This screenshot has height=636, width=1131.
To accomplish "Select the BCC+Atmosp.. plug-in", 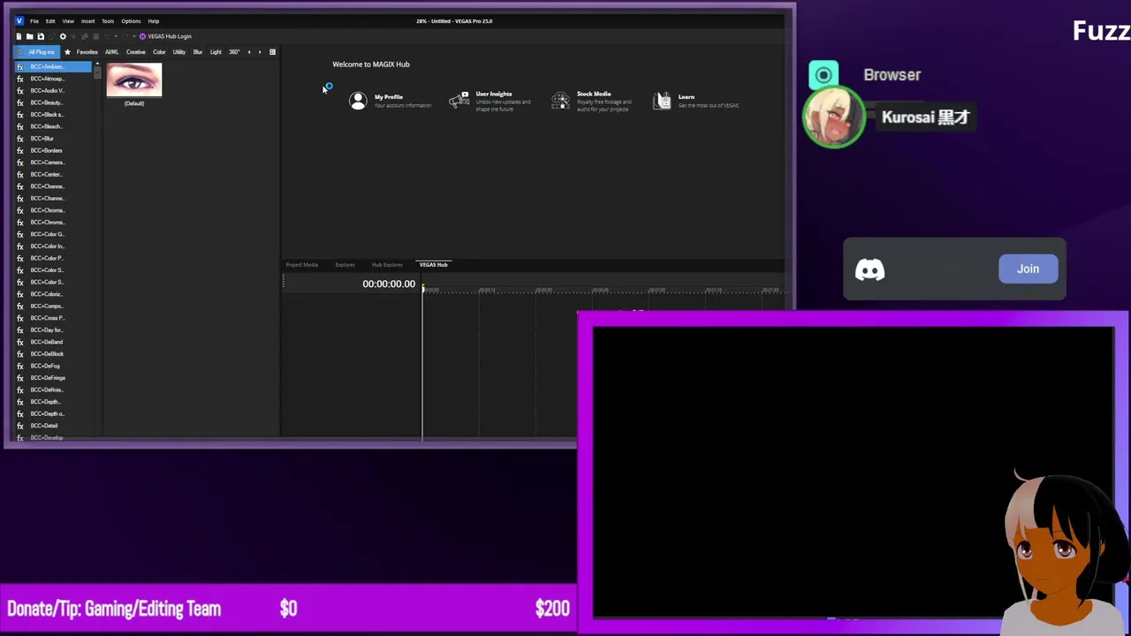I will tap(53, 79).
